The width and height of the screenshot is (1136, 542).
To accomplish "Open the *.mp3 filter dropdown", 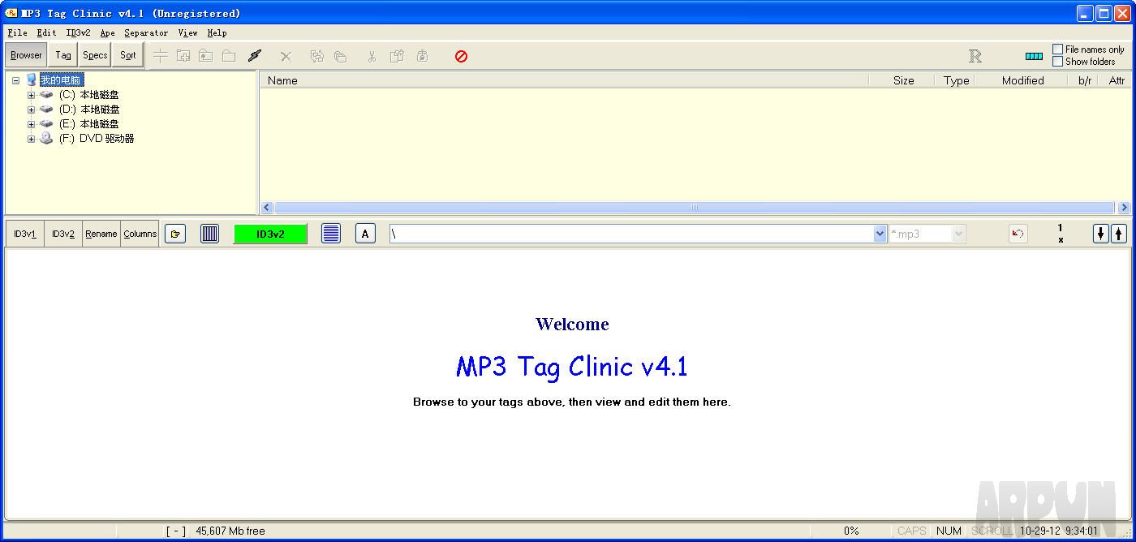I will pyautogui.click(x=958, y=234).
